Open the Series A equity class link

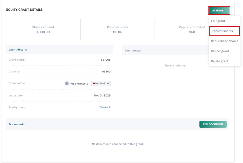(105, 107)
